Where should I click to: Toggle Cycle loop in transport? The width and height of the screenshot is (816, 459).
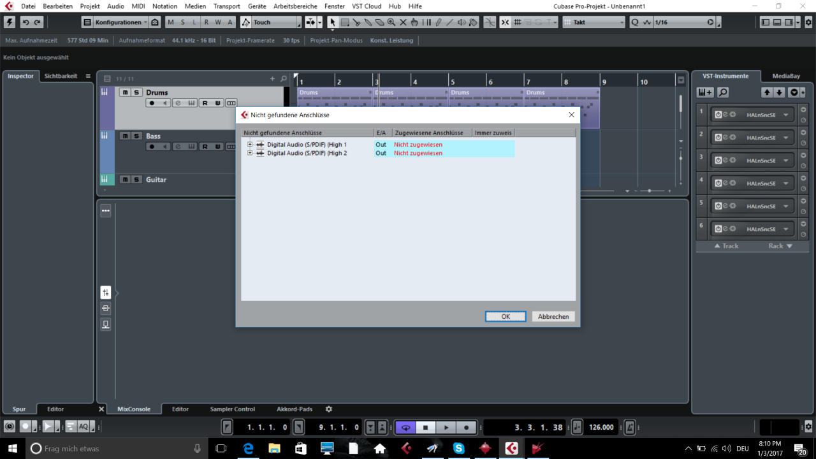click(x=405, y=427)
